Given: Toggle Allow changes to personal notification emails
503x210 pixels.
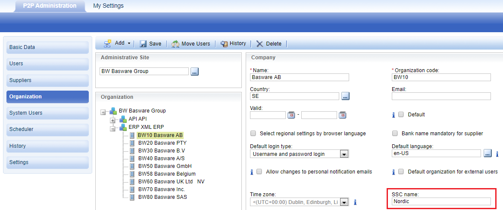Looking at the screenshot, I should pyautogui.click(x=259, y=172).
